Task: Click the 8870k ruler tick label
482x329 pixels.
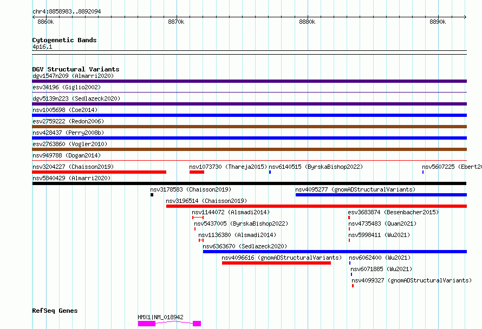Action: coord(176,22)
